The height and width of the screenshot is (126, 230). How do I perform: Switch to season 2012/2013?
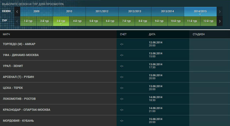pyautogui.click(x=135, y=11)
